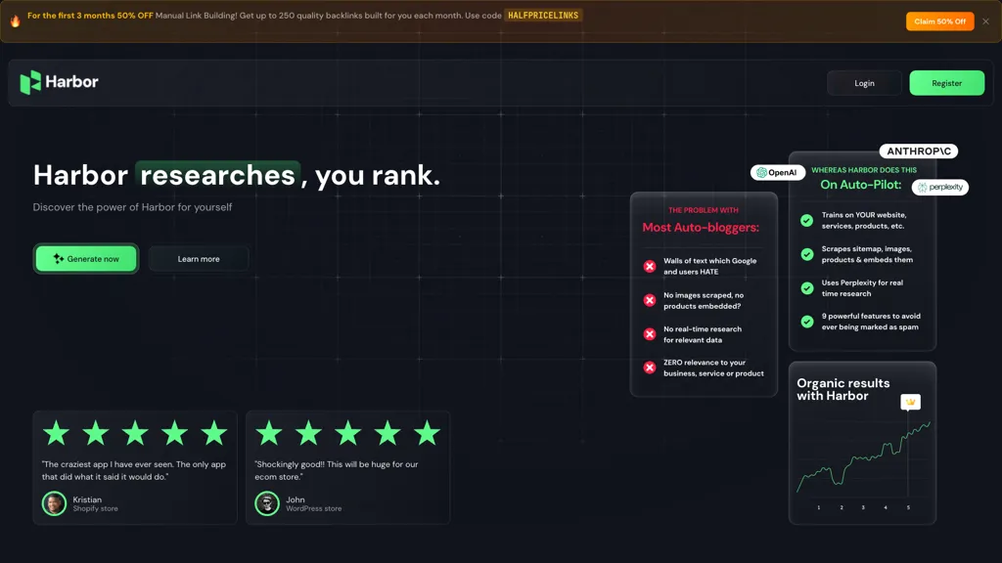Click the Learn more button

(x=198, y=258)
